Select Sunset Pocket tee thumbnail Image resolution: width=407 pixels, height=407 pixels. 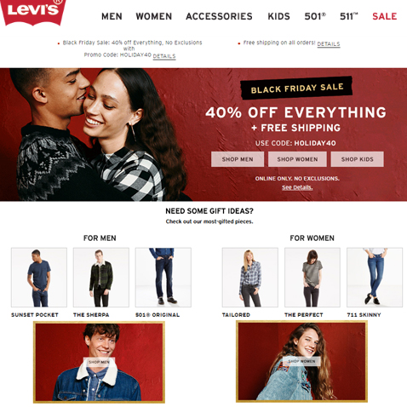(39, 278)
